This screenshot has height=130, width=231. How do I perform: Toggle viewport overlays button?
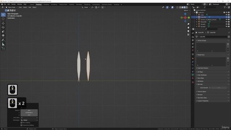point(172,7)
